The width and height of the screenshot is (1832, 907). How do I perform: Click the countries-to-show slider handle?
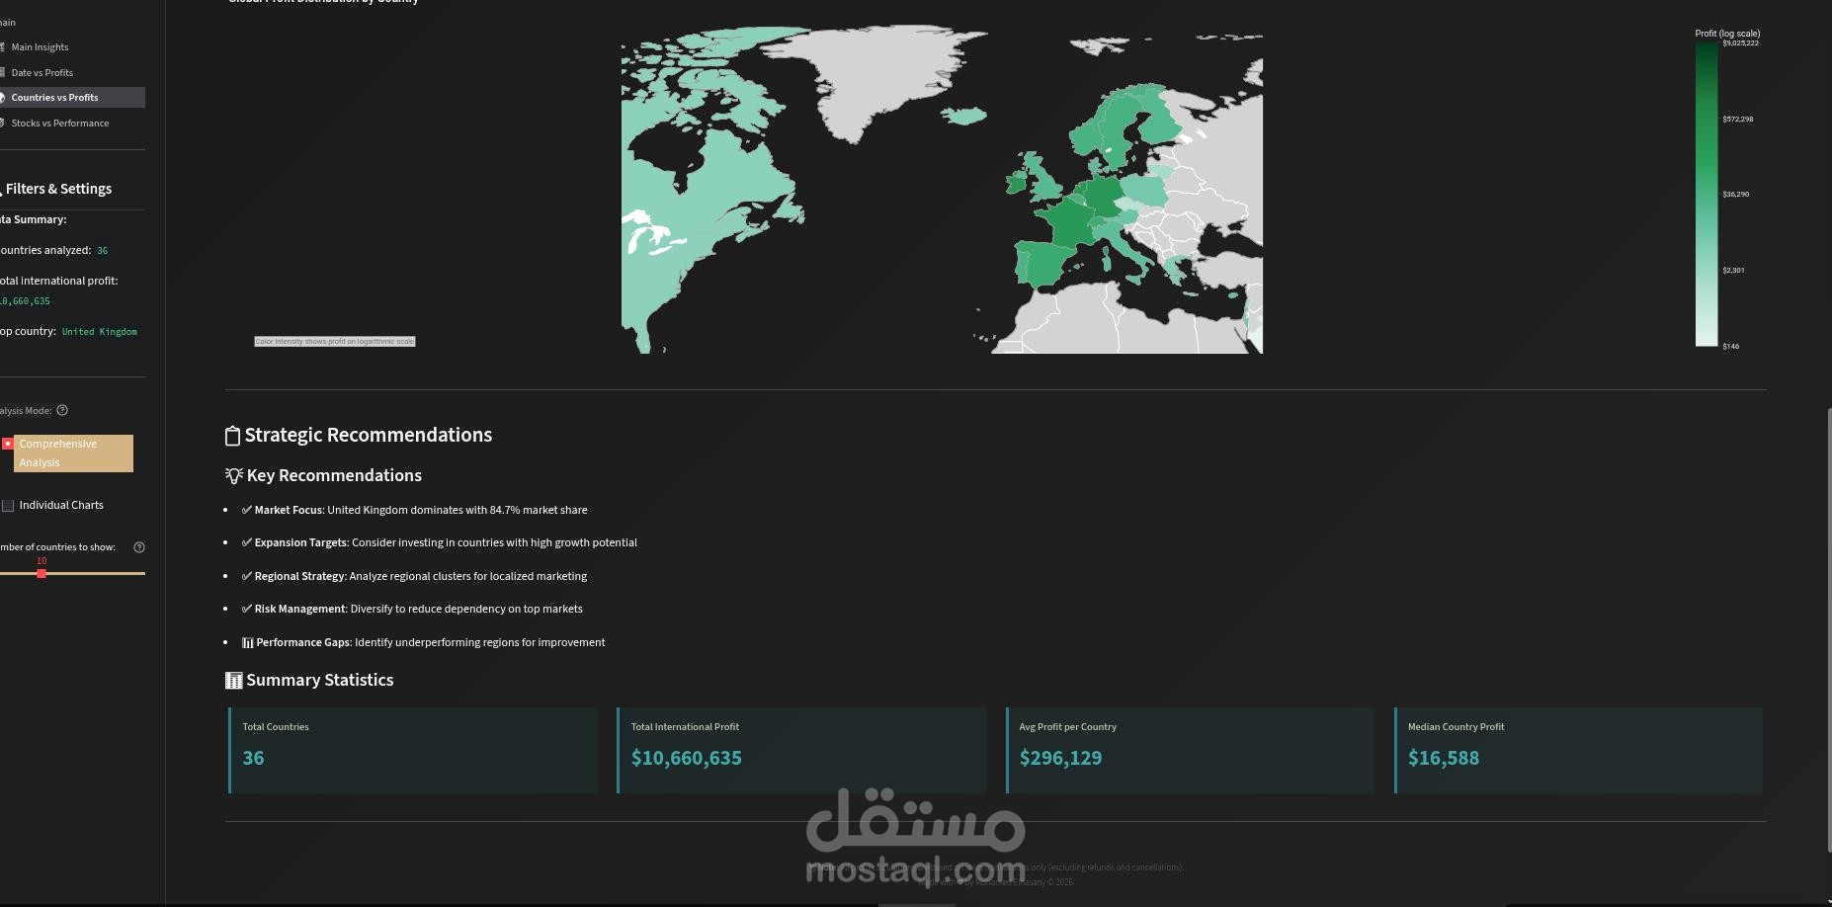click(42, 573)
